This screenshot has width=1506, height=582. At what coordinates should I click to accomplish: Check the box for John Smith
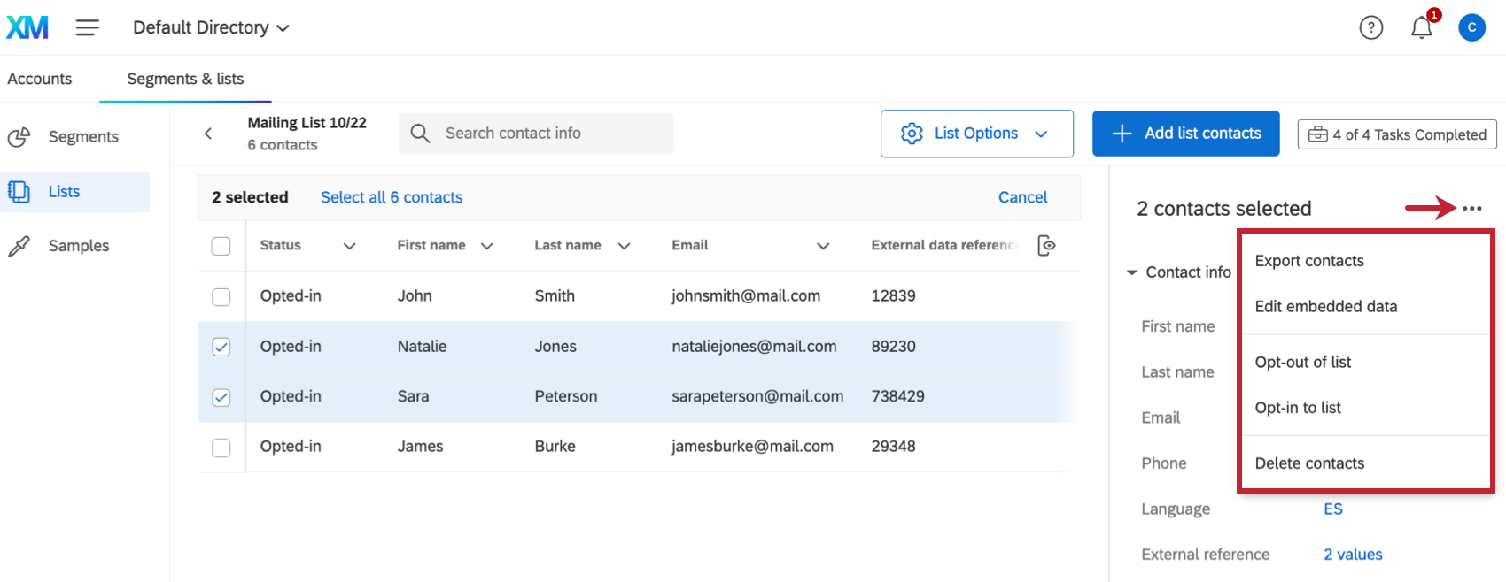tap(221, 296)
